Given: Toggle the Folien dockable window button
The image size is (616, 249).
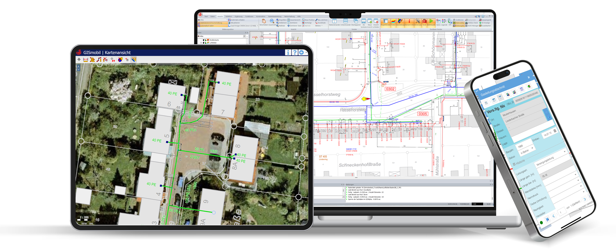Looking at the screenshot, I should [393, 22].
